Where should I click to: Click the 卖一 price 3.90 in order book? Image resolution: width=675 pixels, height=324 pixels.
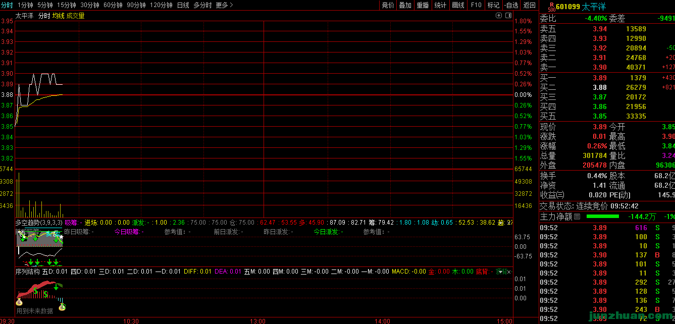(600, 67)
